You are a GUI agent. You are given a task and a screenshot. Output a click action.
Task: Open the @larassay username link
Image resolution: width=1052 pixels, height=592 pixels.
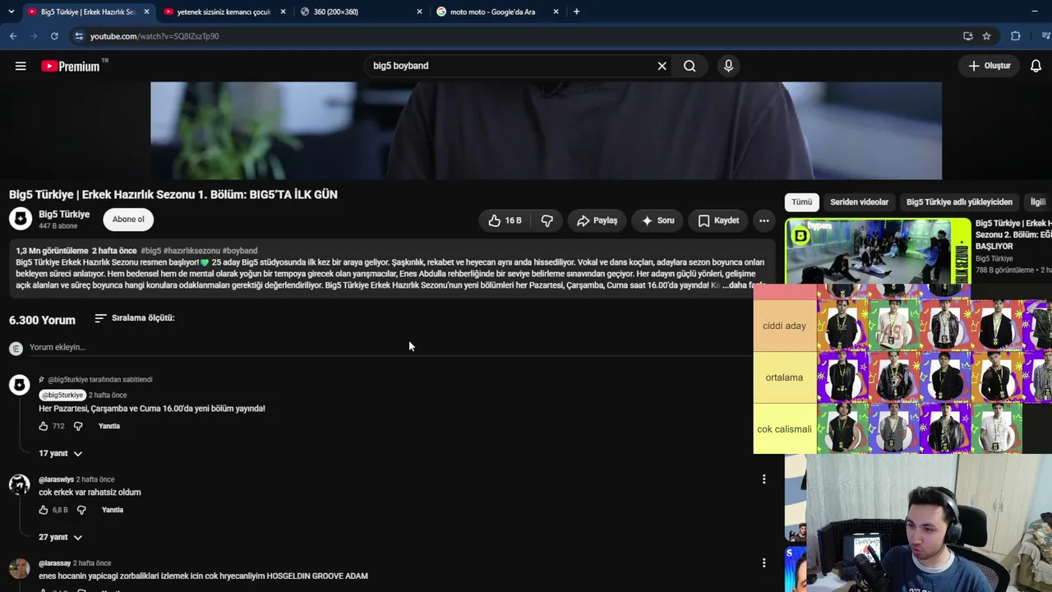pyautogui.click(x=54, y=563)
